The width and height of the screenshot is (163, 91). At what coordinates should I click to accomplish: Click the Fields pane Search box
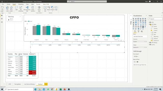(x=155, y=19)
